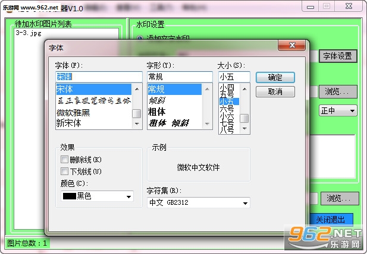Click font list scroll up arrow

137,89
